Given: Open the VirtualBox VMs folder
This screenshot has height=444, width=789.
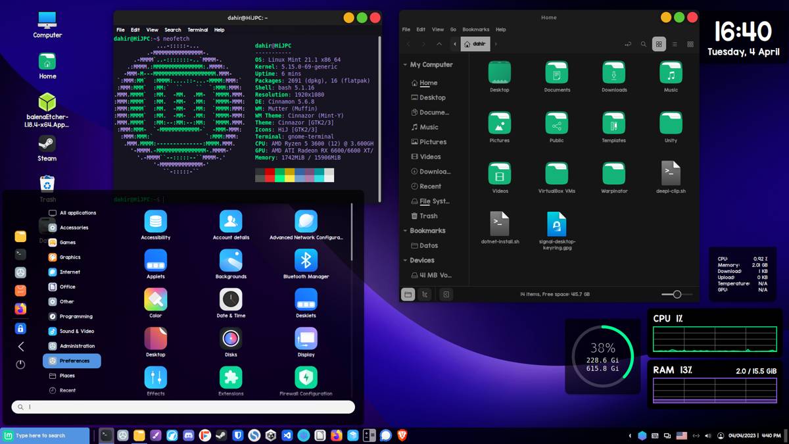Looking at the screenshot, I should click(557, 177).
